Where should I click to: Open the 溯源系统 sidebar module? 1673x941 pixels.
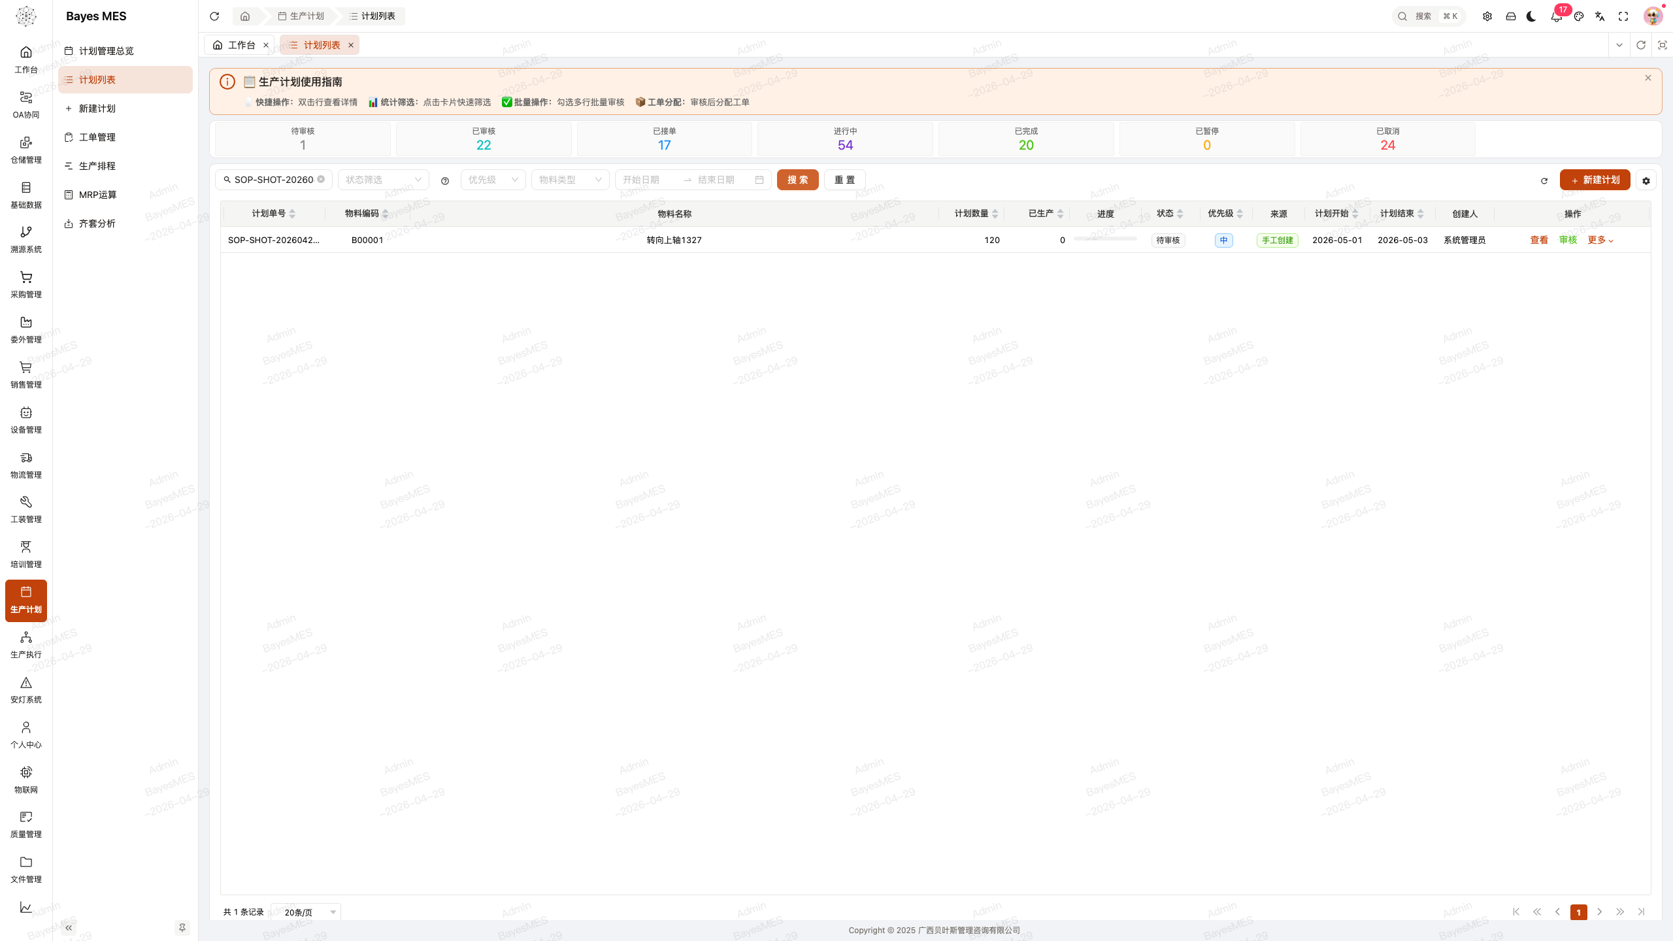[26, 240]
